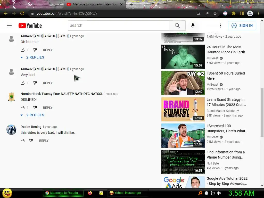Click Brand Master Academy channel name
This screenshot has width=264, height=198.
[222, 111]
